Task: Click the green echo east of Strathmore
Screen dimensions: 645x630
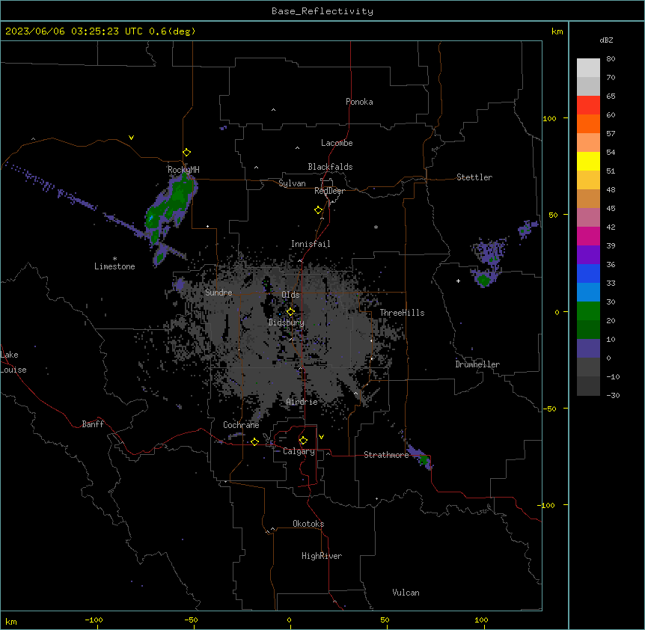Action: click(x=424, y=459)
